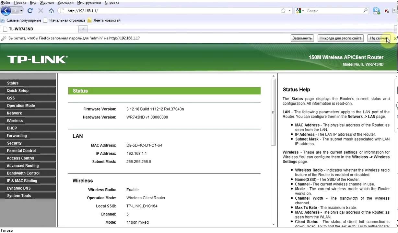Open the Правка menu
This screenshot has height=233, width=398.
click(20, 3)
